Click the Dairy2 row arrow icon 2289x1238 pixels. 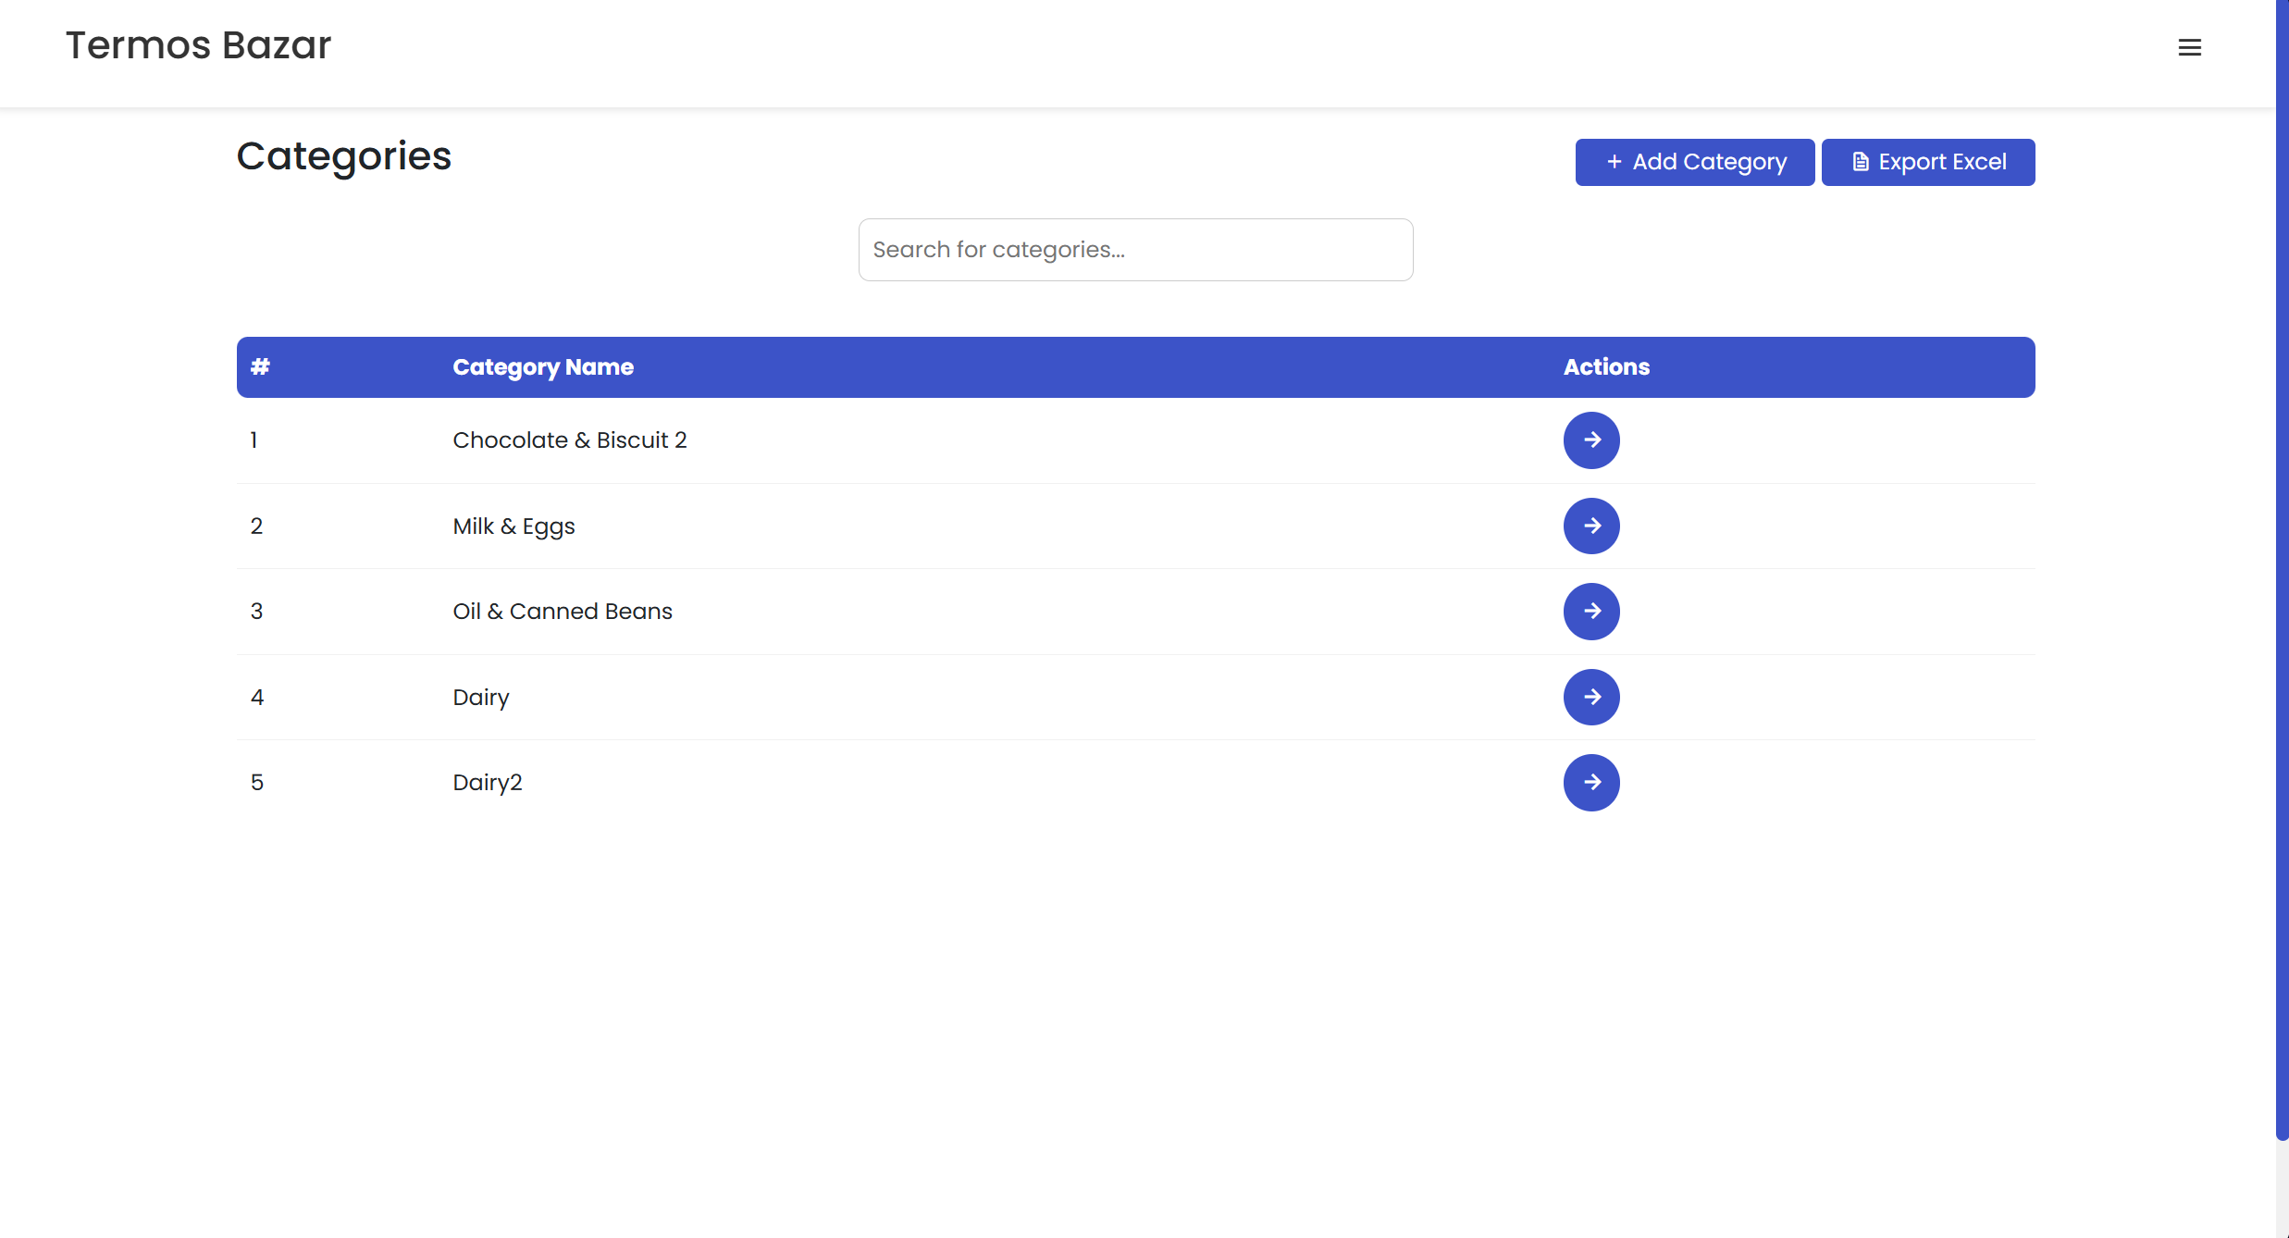(x=1591, y=783)
